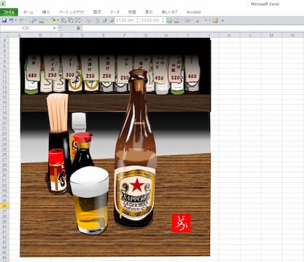Click the spinner beside the 14.02 cm field
The height and width of the screenshot is (262, 304).
(163, 20)
